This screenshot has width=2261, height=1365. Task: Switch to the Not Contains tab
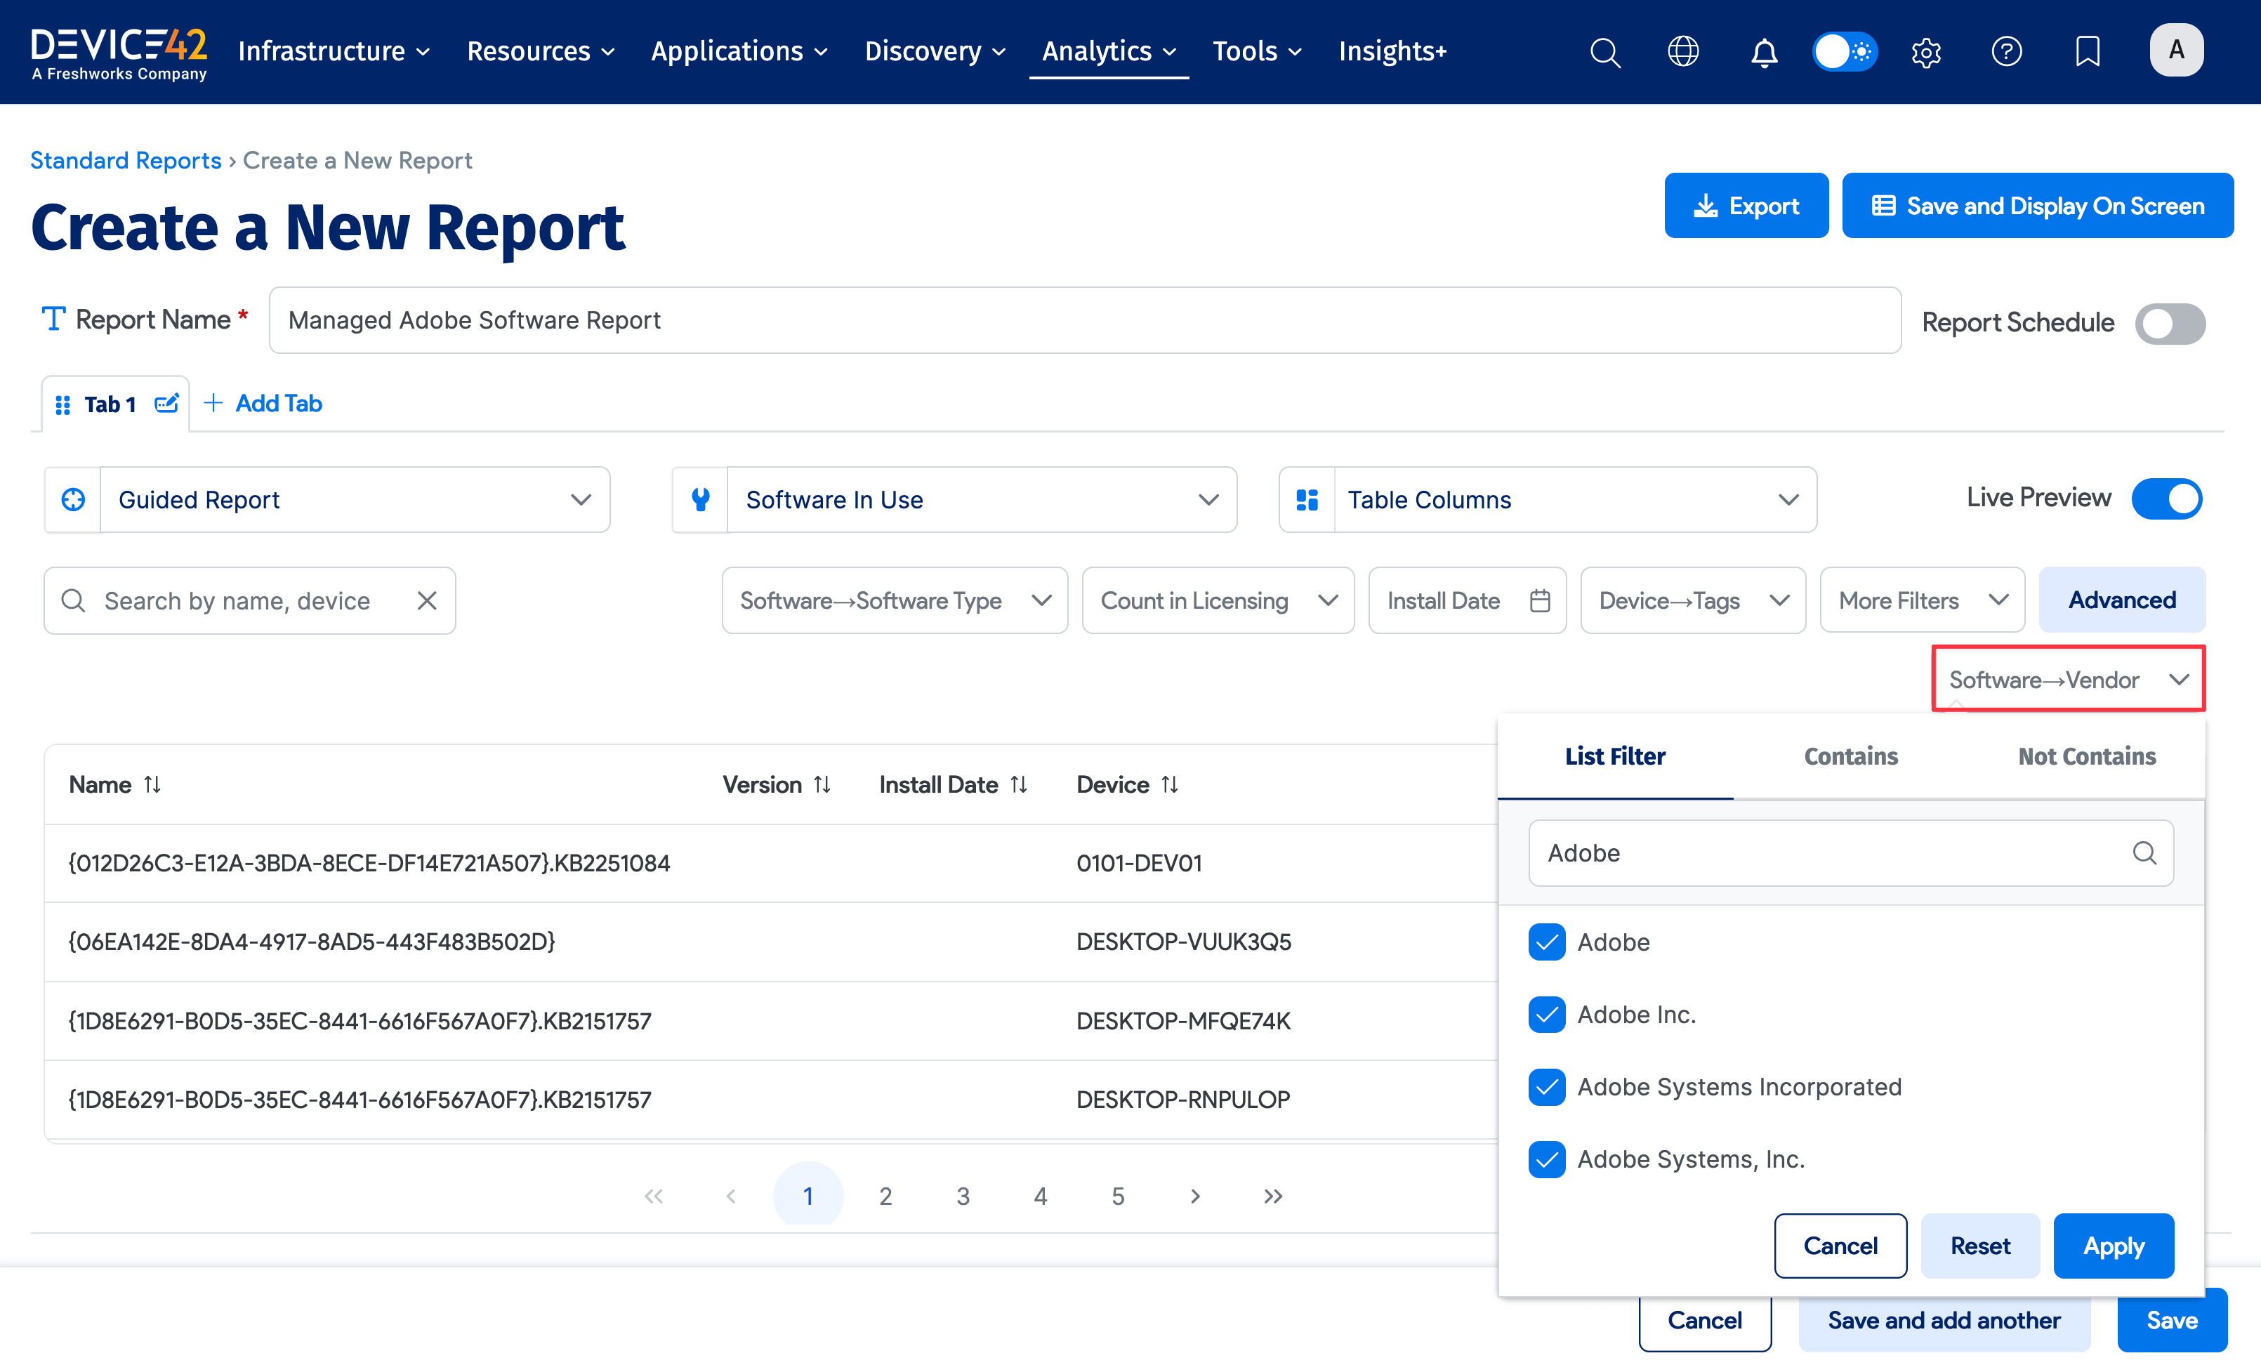[x=2087, y=756]
